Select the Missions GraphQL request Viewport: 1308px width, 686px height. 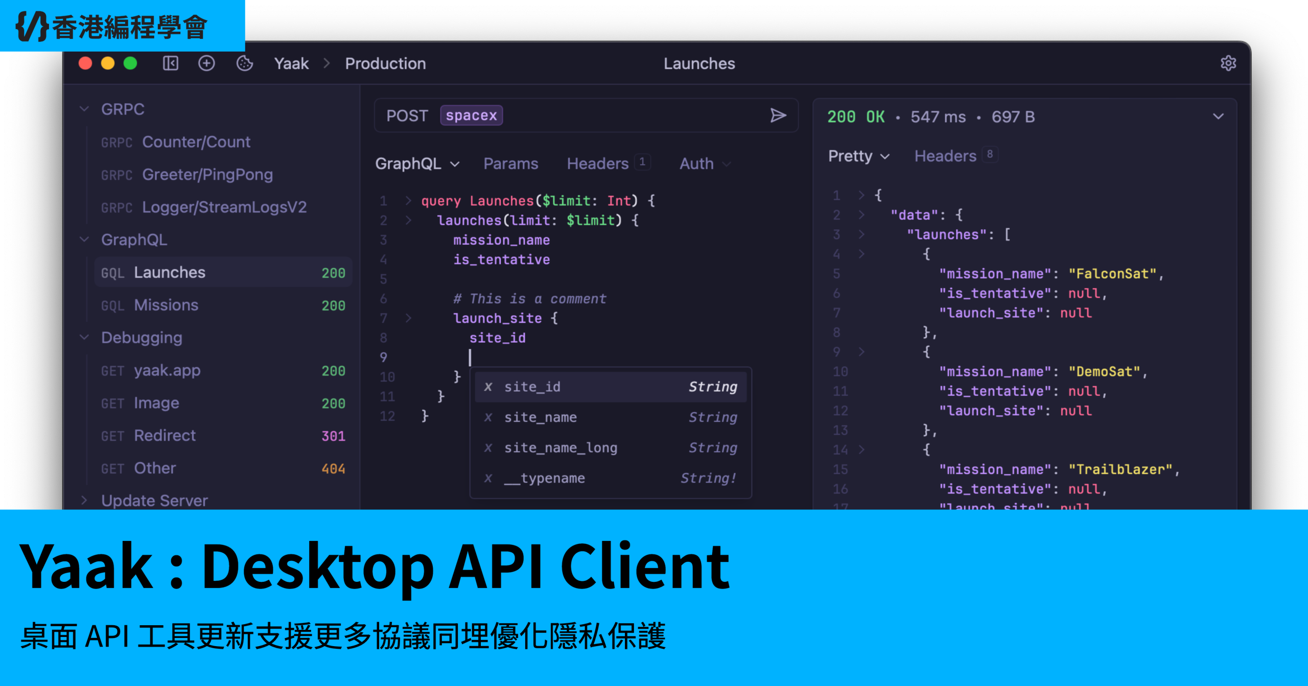click(166, 305)
